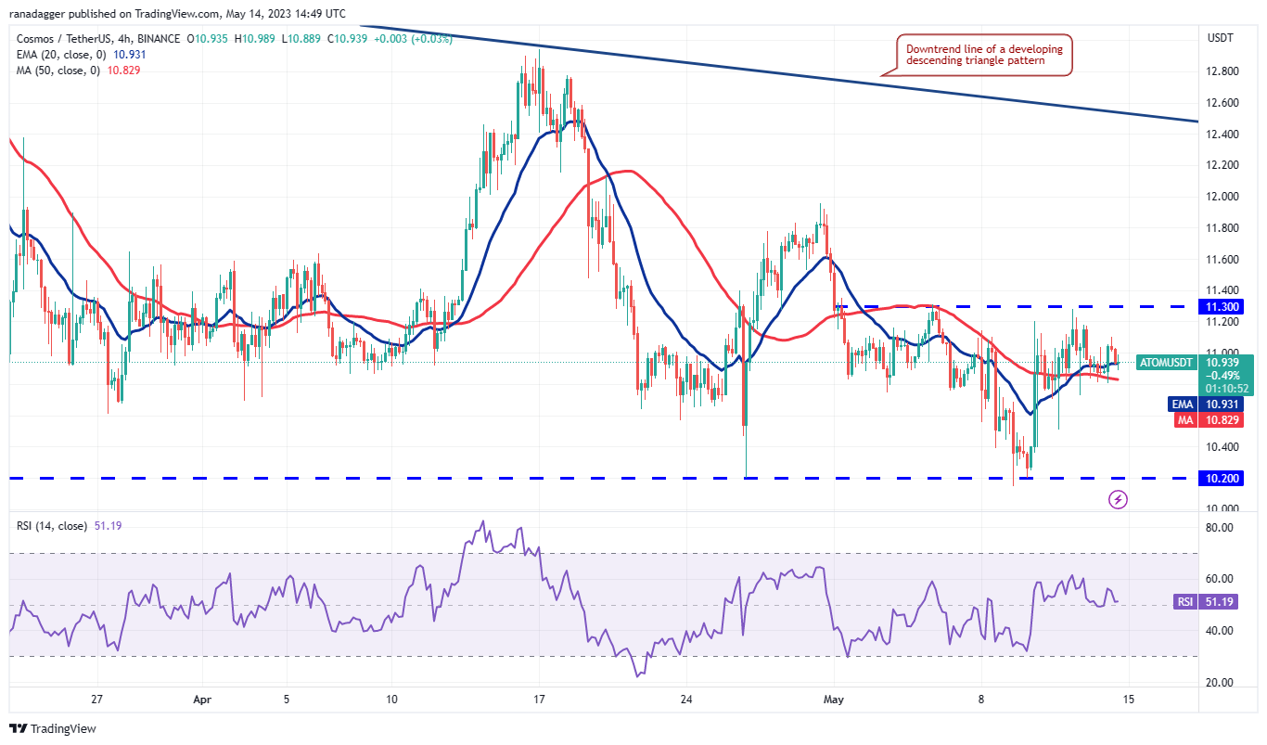Click the May label on the time axis
The height and width of the screenshot is (745, 1267).
(x=834, y=700)
